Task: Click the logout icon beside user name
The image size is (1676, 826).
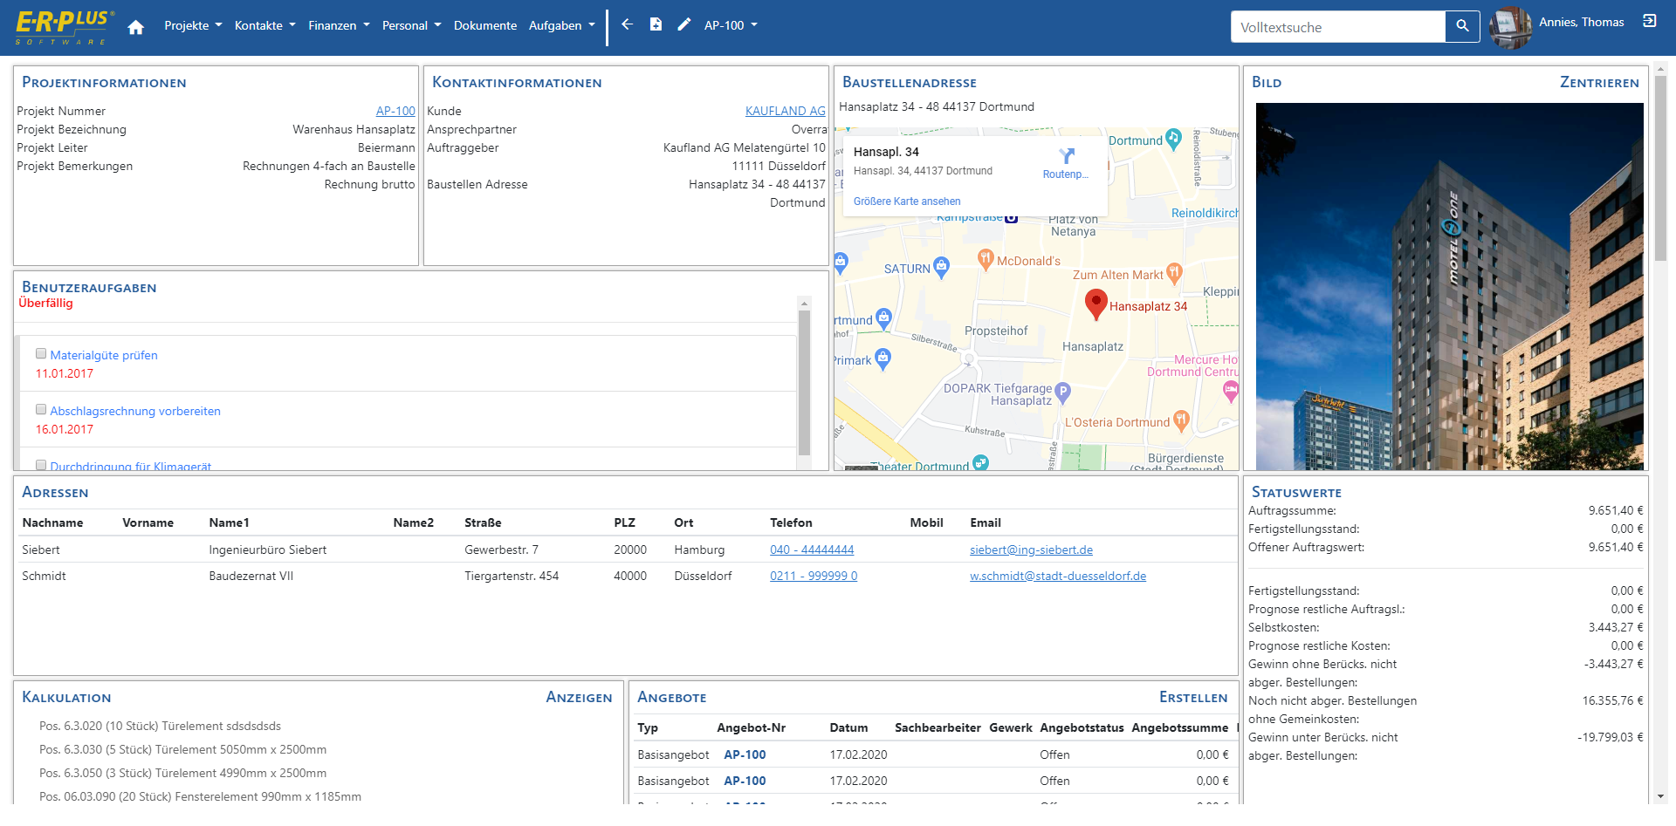Action: tap(1649, 21)
